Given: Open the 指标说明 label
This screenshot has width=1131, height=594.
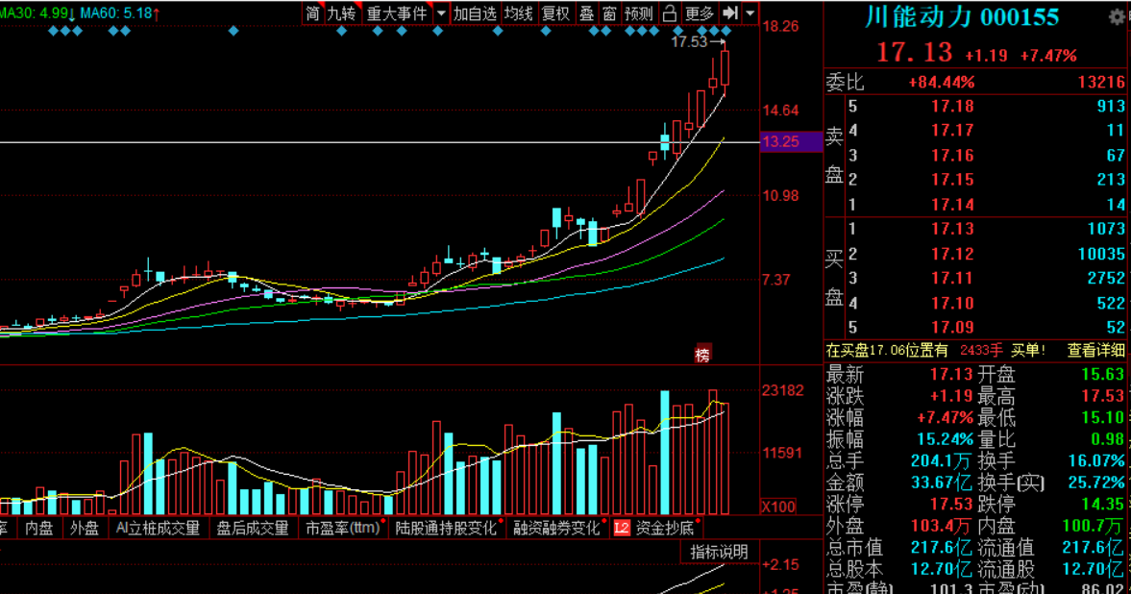Looking at the screenshot, I should click(x=719, y=552).
